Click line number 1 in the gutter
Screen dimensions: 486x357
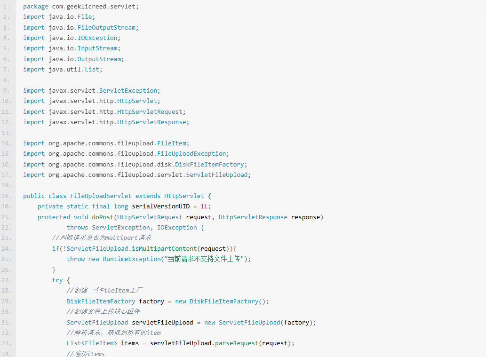tap(6, 7)
